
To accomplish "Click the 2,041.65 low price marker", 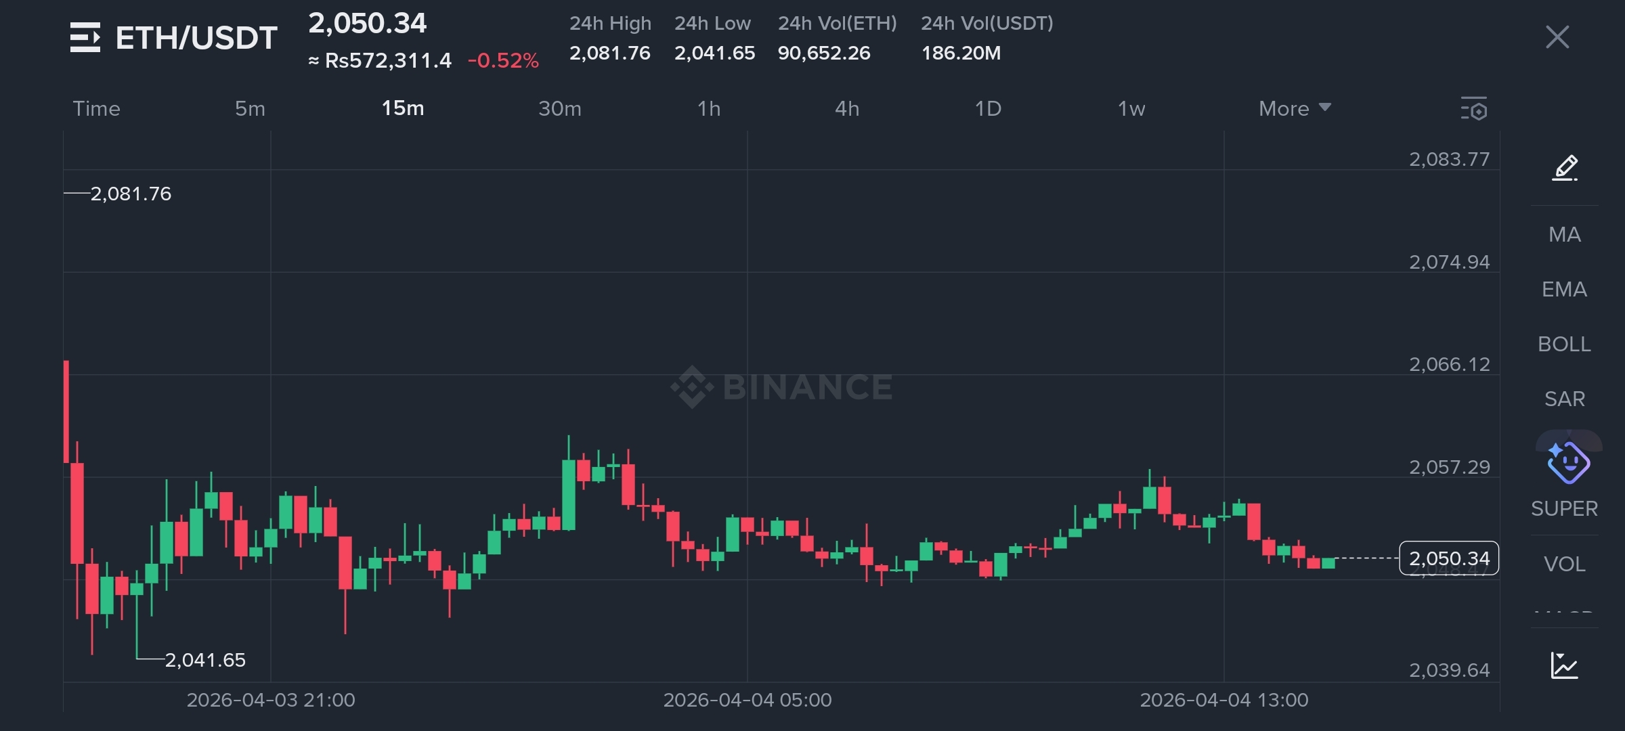I will (205, 660).
